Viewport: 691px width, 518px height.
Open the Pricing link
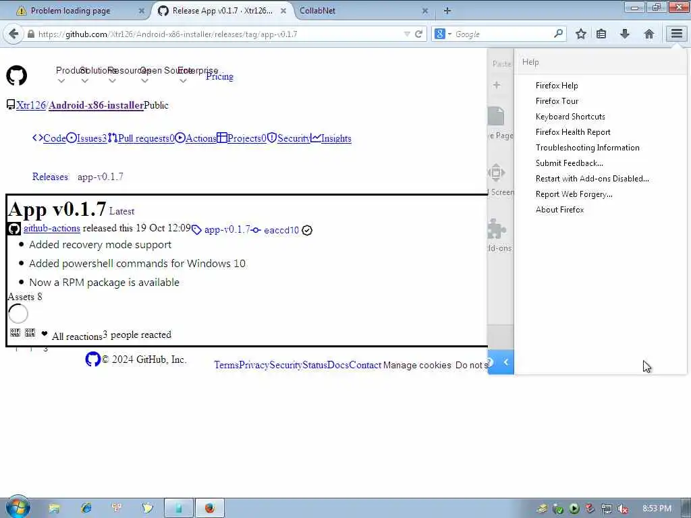(219, 76)
